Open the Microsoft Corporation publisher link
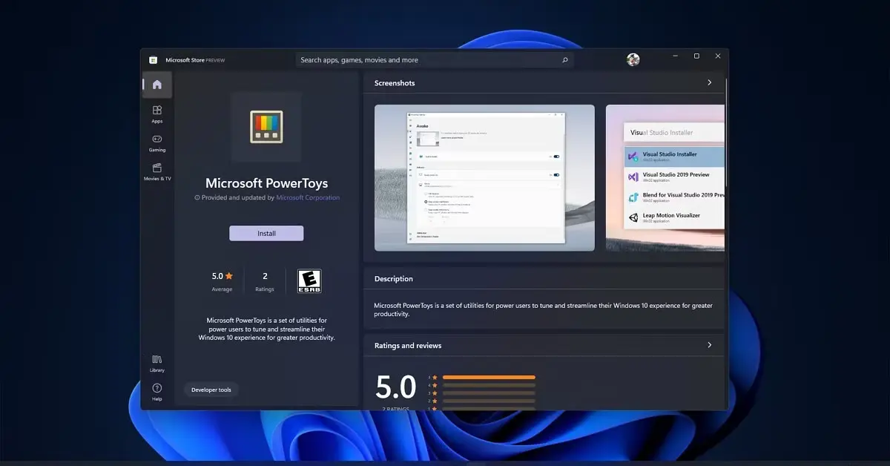This screenshot has height=466, width=890. (308, 197)
